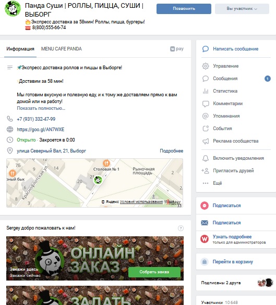Click the clock icon beside Открыто
Viewport: 276px width, 305px height.
pos(10,140)
